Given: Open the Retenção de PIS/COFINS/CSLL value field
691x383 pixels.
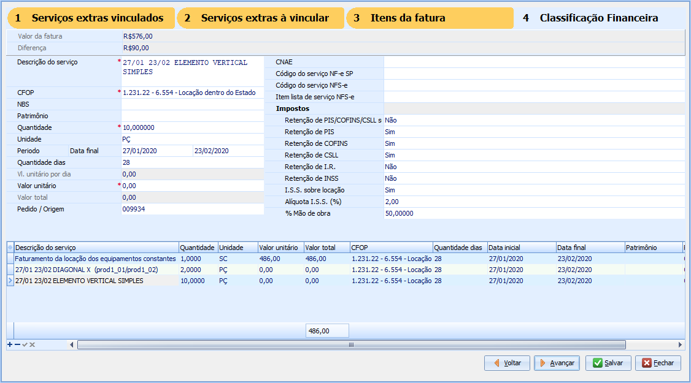Looking at the screenshot, I should (534, 120).
